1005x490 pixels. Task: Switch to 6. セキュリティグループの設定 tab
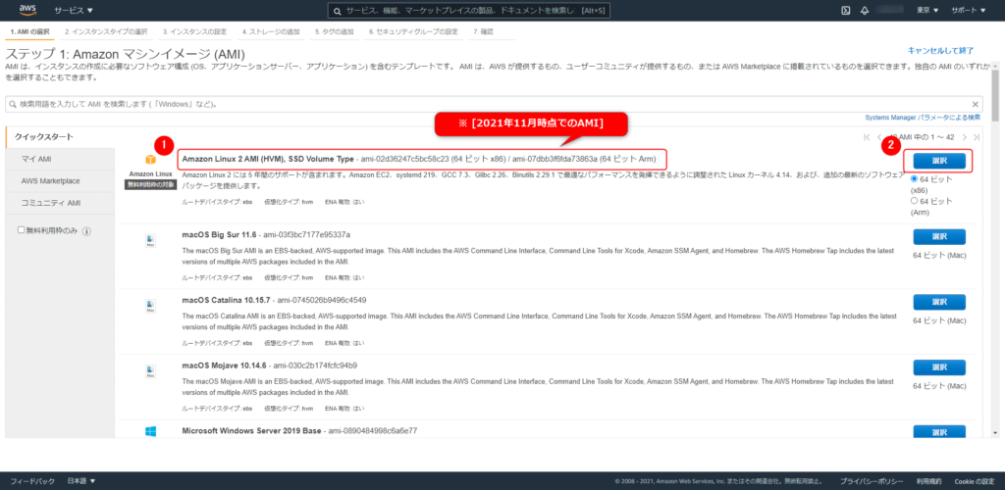(x=413, y=31)
